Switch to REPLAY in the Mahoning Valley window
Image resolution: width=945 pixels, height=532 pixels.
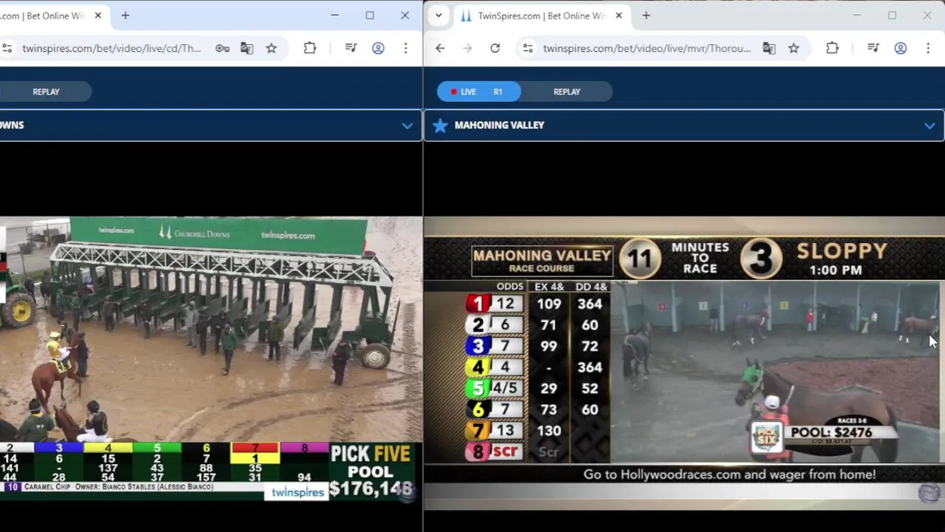tap(567, 92)
